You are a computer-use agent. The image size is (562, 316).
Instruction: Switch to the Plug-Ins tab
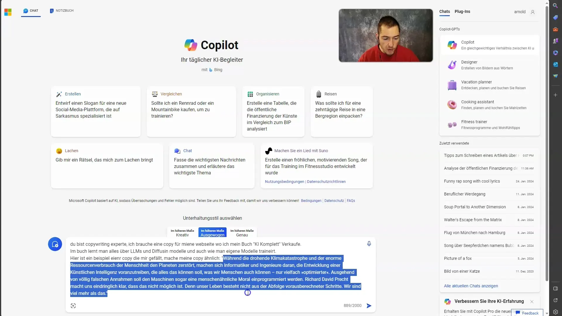(462, 11)
